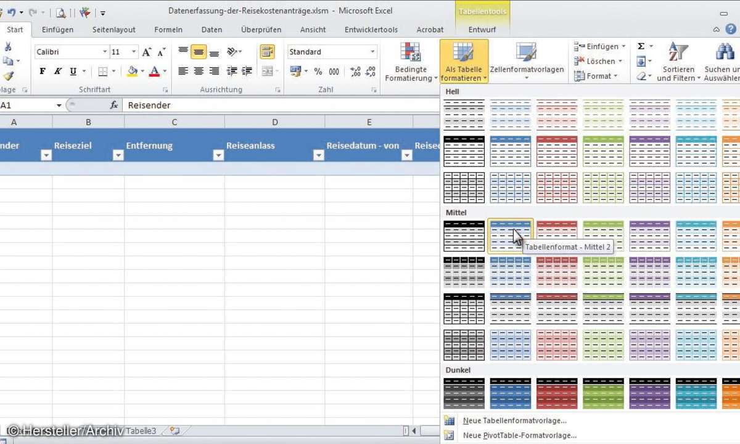The width and height of the screenshot is (740, 444).
Task: Apply thousands separator 000 style
Action: [334, 72]
